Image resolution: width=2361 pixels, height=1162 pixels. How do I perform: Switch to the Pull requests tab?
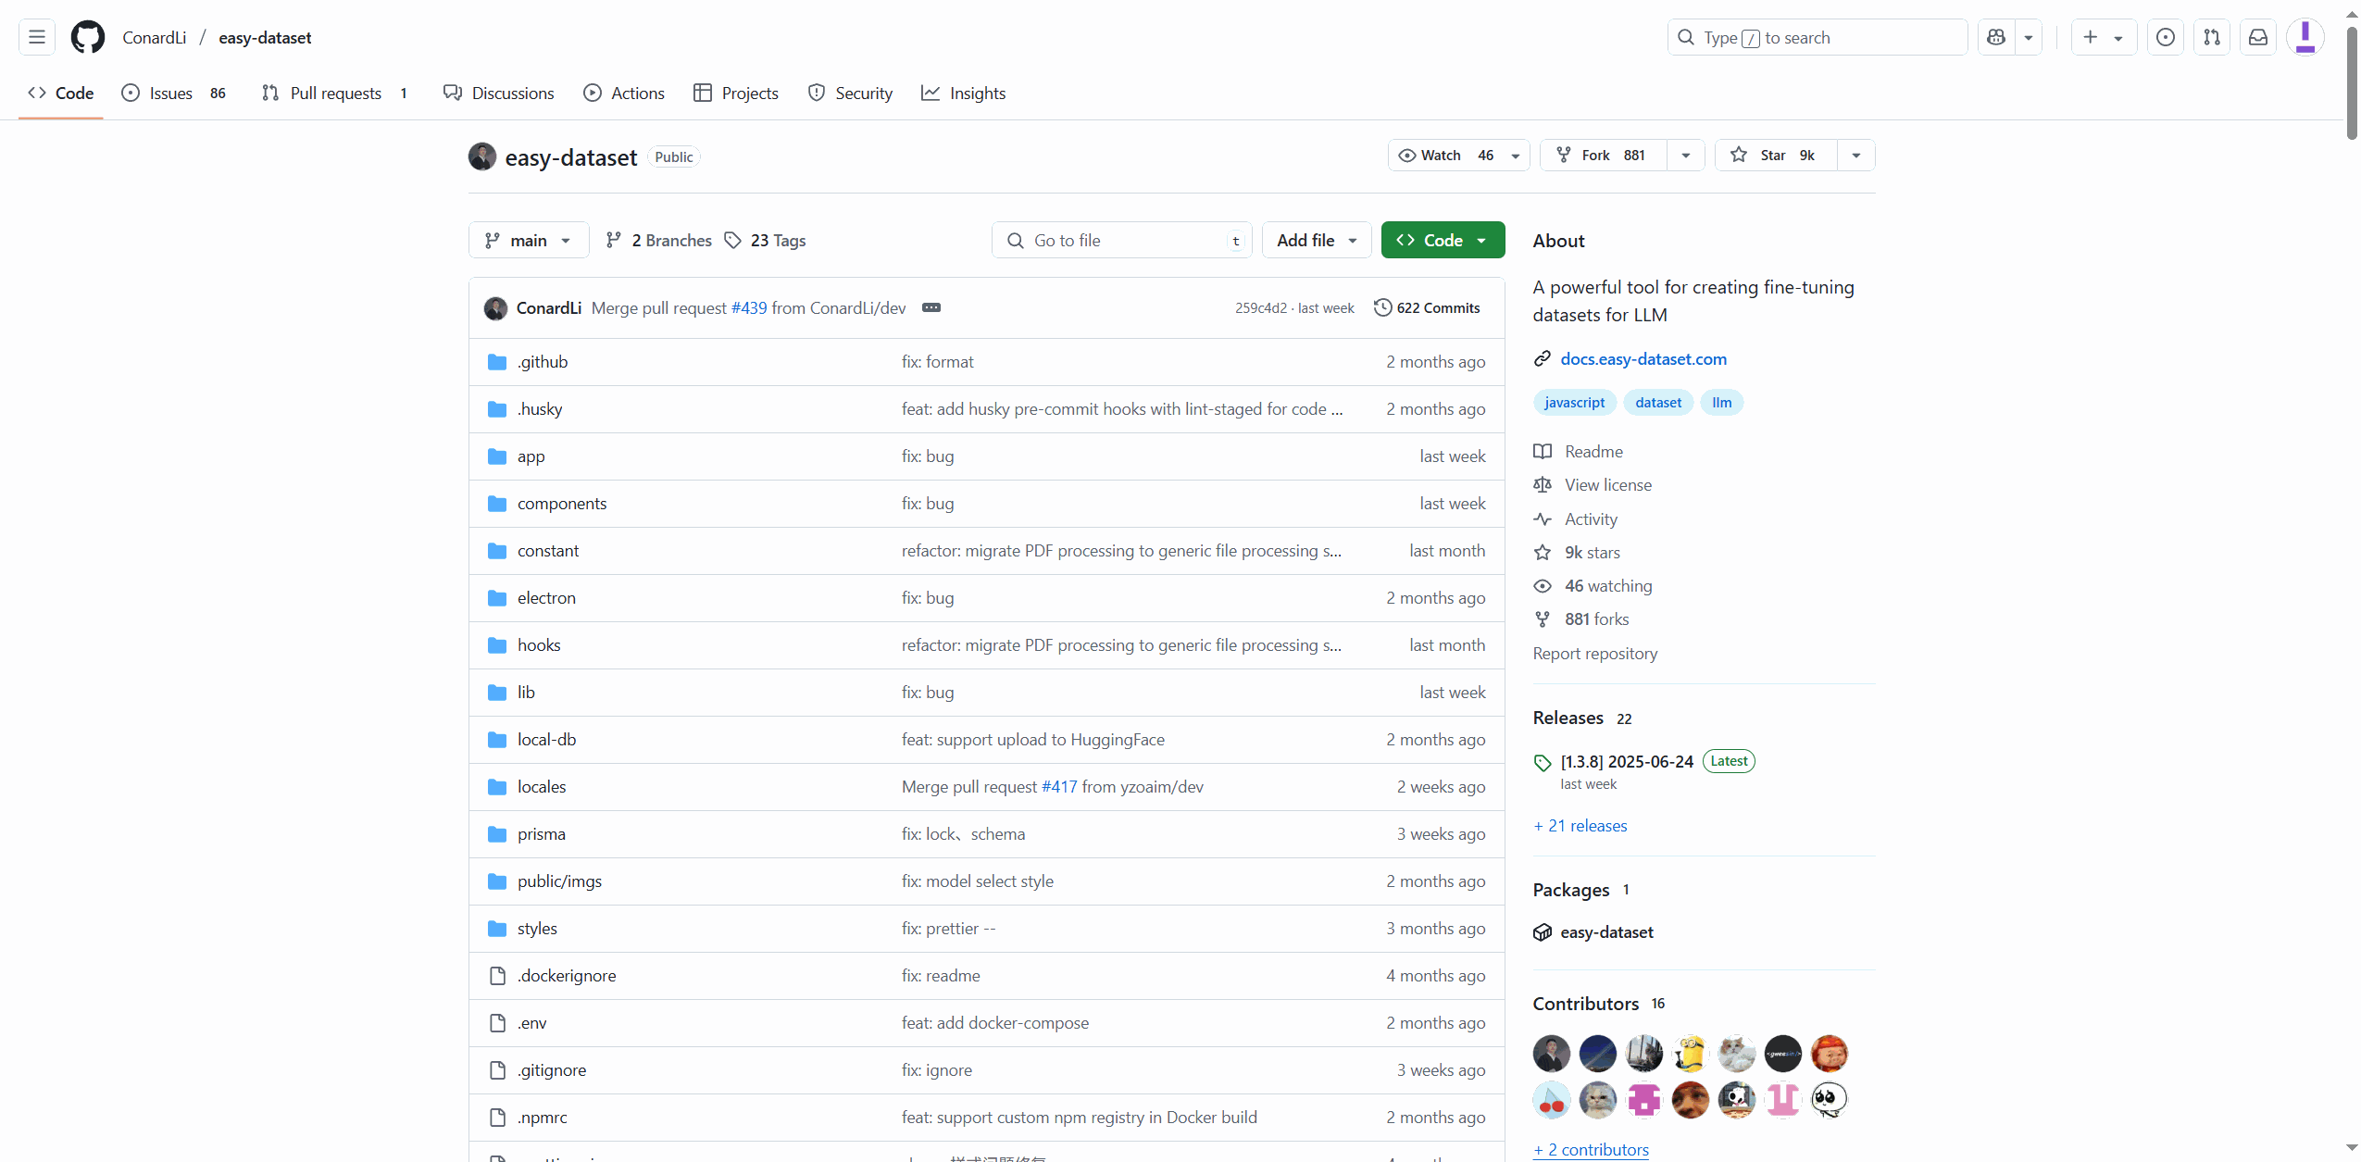click(335, 94)
